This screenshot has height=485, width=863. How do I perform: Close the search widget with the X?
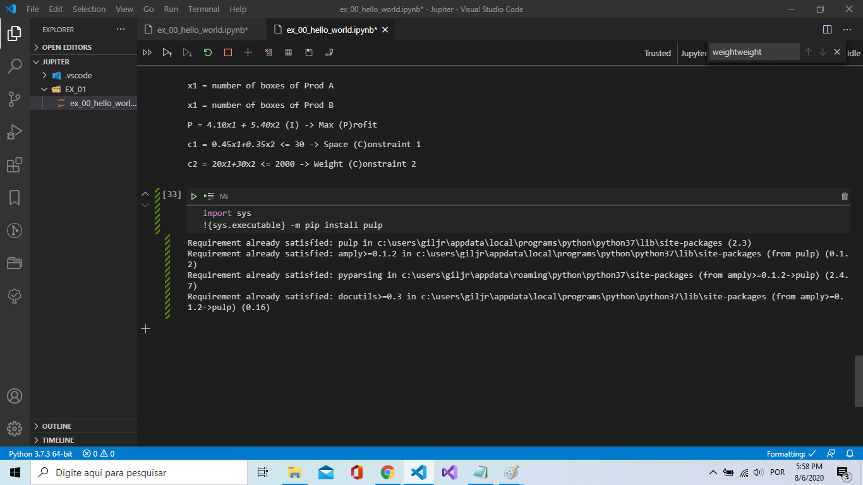tap(836, 52)
